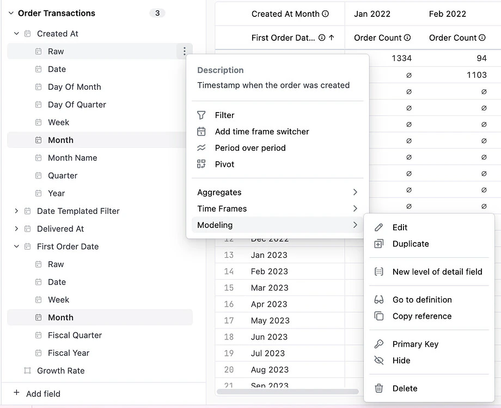Click calendar icon beside Add time frame switcher
501x408 pixels.
pos(201,132)
